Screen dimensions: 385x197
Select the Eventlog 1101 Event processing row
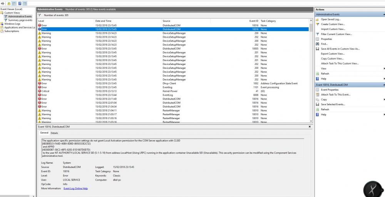(x=173, y=87)
